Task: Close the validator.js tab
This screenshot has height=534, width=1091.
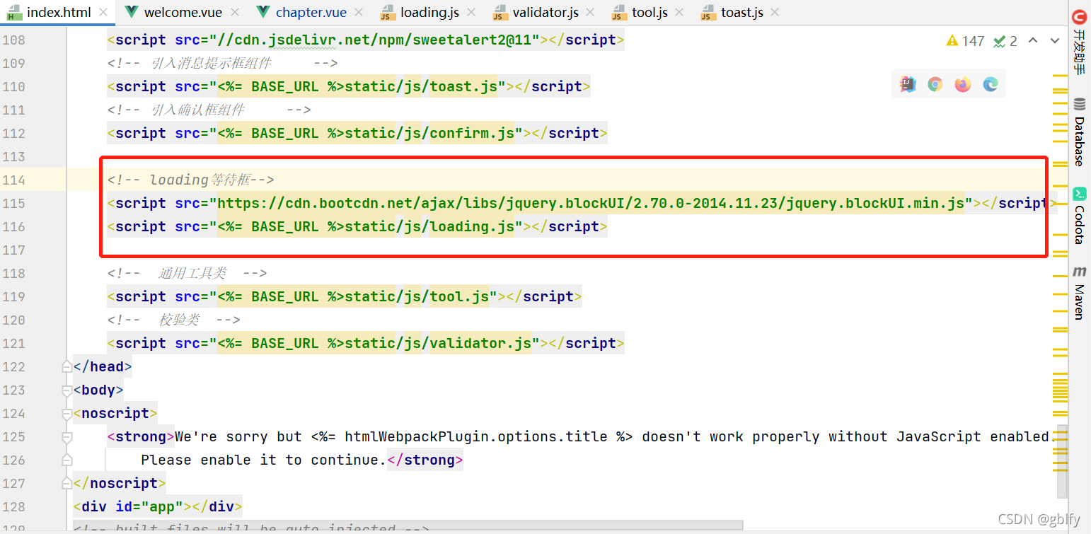Action: (591, 12)
